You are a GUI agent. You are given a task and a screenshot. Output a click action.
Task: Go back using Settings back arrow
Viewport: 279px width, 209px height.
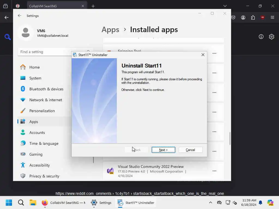[20, 16]
